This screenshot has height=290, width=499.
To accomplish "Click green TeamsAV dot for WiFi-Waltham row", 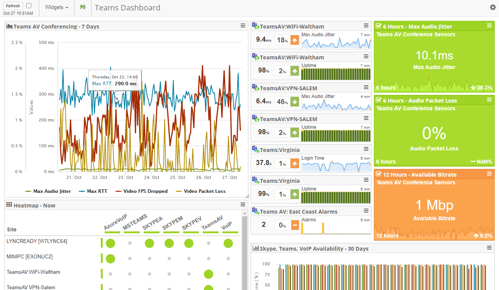I will coord(209,274).
